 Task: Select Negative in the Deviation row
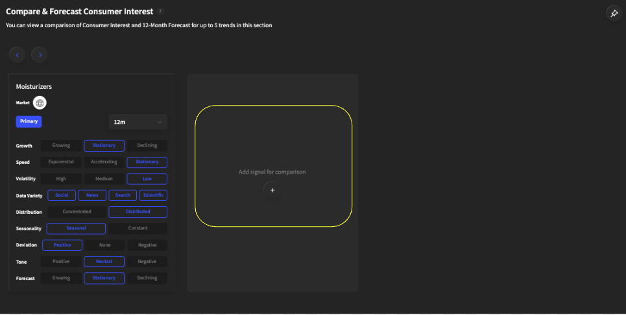pos(147,245)
